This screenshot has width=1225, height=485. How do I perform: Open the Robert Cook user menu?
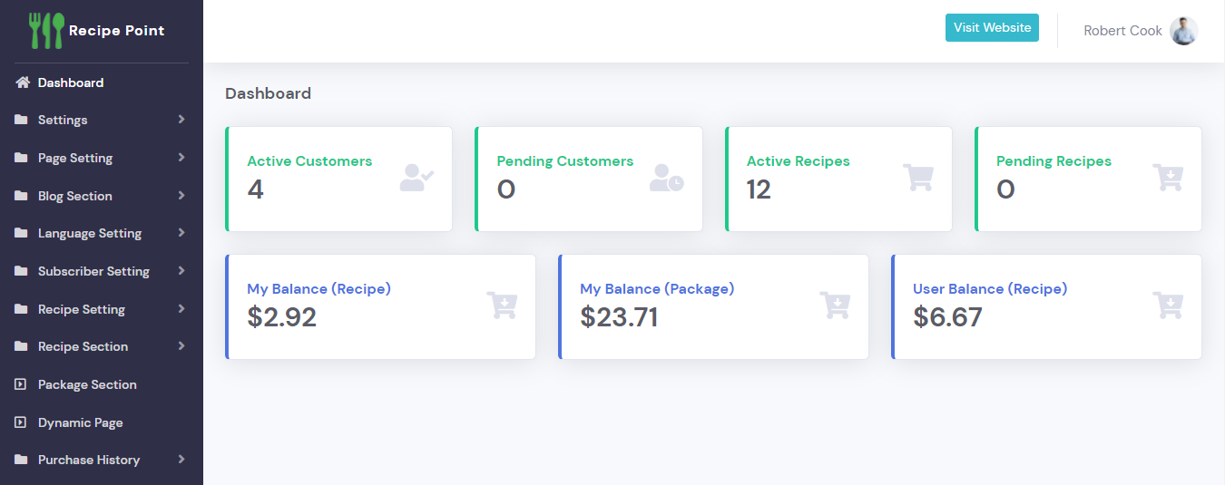(x=1122, y=31)
